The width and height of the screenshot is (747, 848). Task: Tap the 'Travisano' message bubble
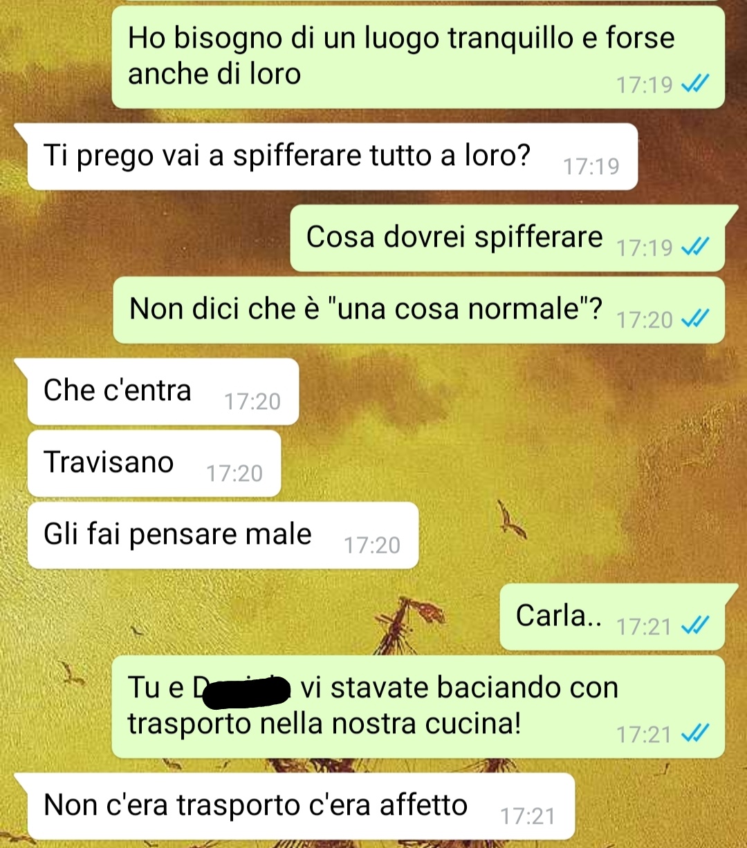click(154, 463)
